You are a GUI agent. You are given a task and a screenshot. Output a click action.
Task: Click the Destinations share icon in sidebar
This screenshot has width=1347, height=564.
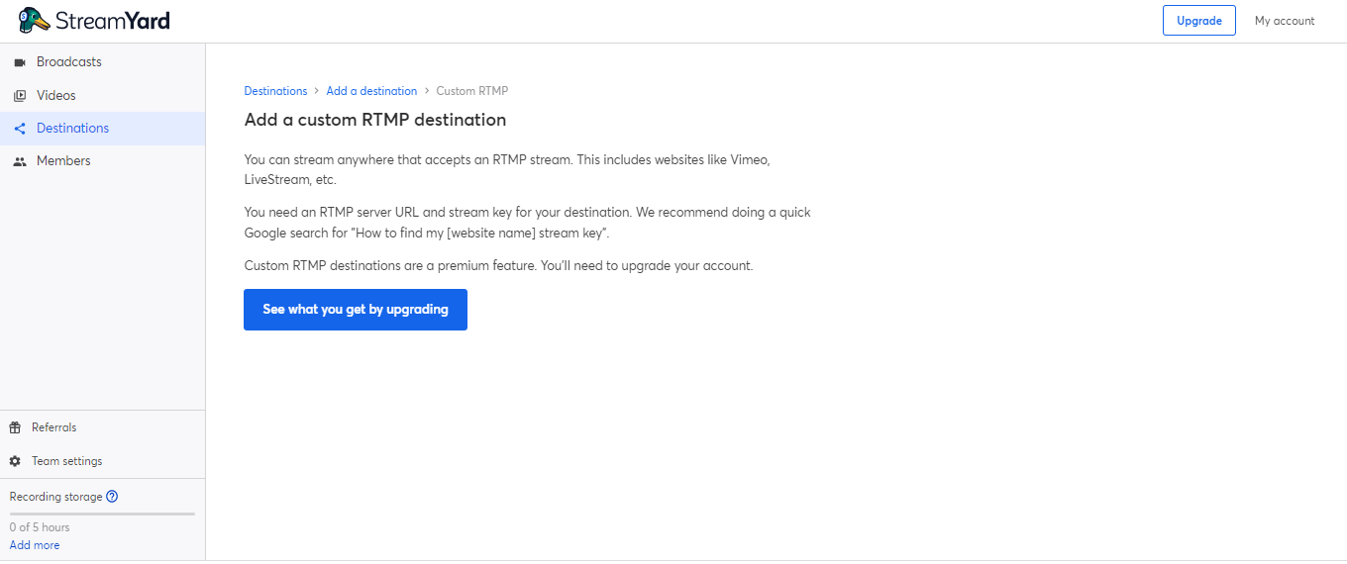pyautogui.click(x=19, y=129)
